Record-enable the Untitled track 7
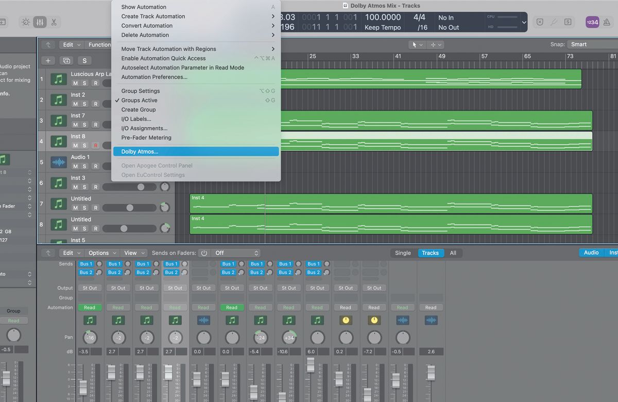 click(95, 208)
